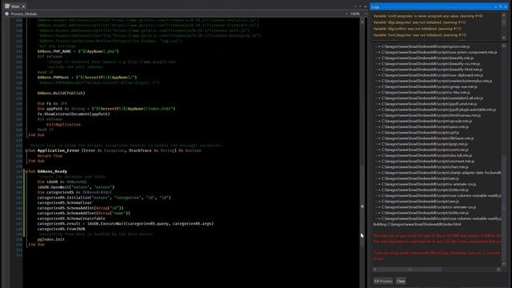
Task: Place cursor on 'Sub BANano_Ready' declaration
Action: (x=48, y=171)
